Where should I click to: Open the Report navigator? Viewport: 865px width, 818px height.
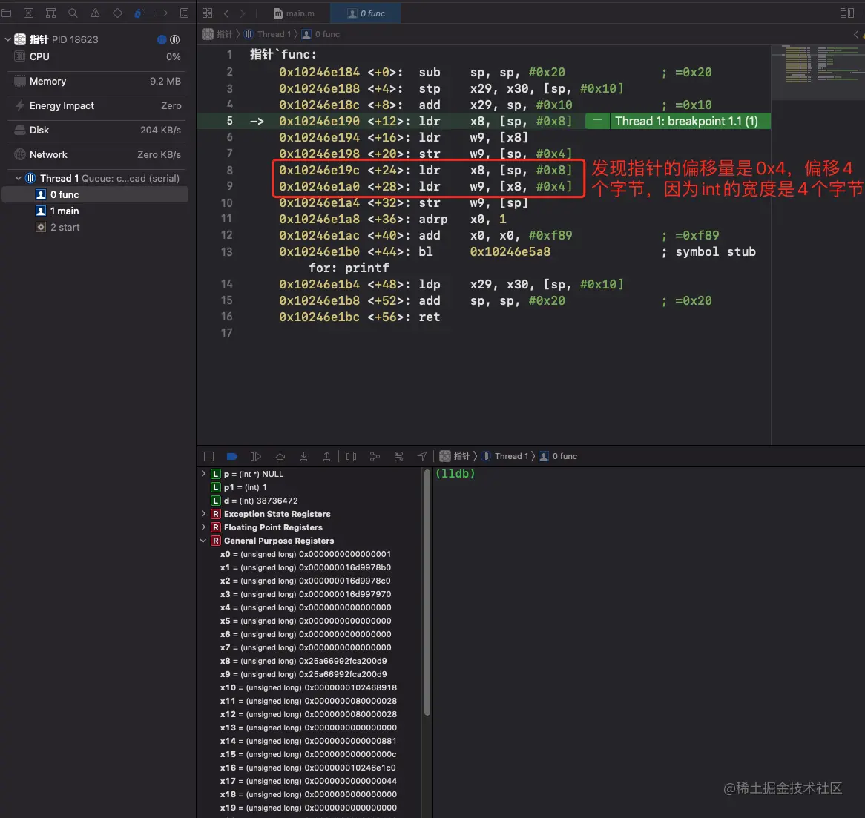click(184, 13)
